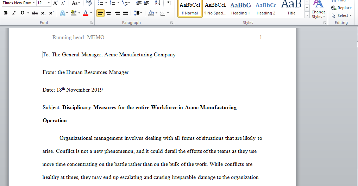Apply numbered list
This screenshot has height=186, width=358.
pos(113,3)
